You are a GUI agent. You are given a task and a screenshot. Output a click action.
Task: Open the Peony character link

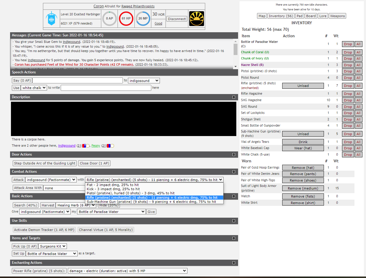[96, 146]
